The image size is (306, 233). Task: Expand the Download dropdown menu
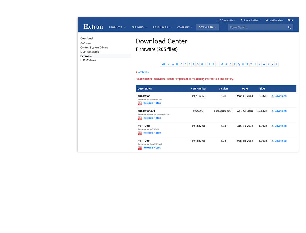click(207, 27)
